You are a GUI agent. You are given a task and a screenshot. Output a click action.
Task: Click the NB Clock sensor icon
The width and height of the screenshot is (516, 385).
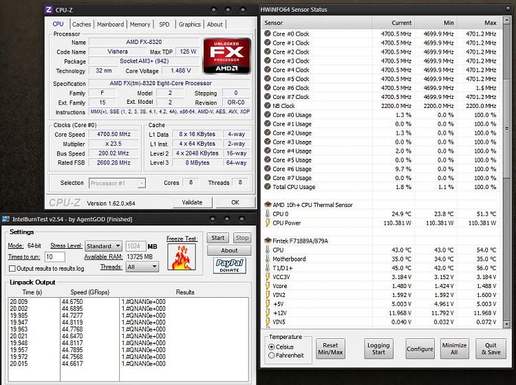point(268,106)
